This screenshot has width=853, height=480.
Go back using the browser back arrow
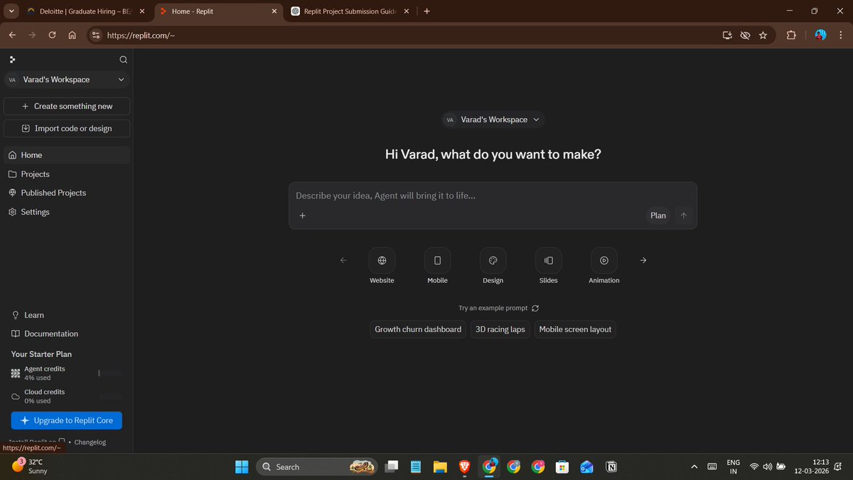(12, 35)
